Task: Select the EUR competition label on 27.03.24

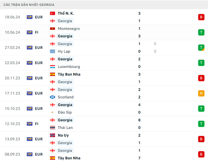Action: pos(39,48)
